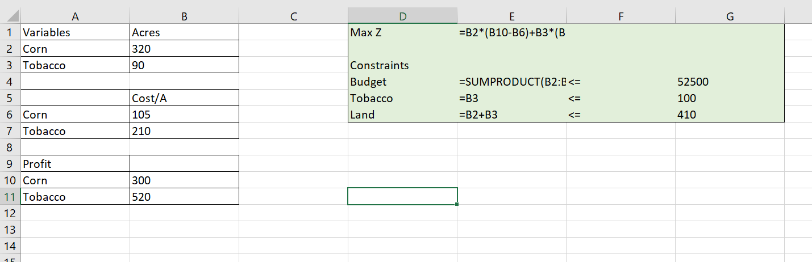Select row 1 header
The image size is (812, 262).
10,32
